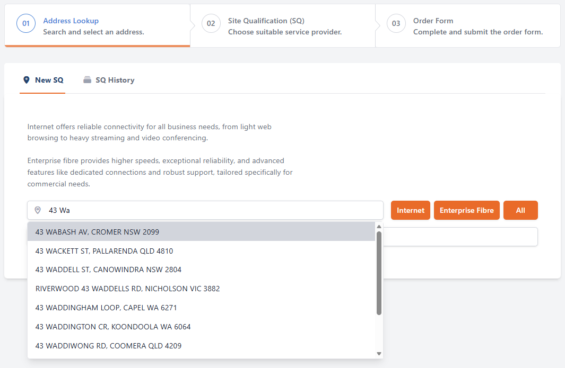The height and width of the screenshot is (368, 565).
Task: Click the New SQ map pin icon
Action: [27, 80]
